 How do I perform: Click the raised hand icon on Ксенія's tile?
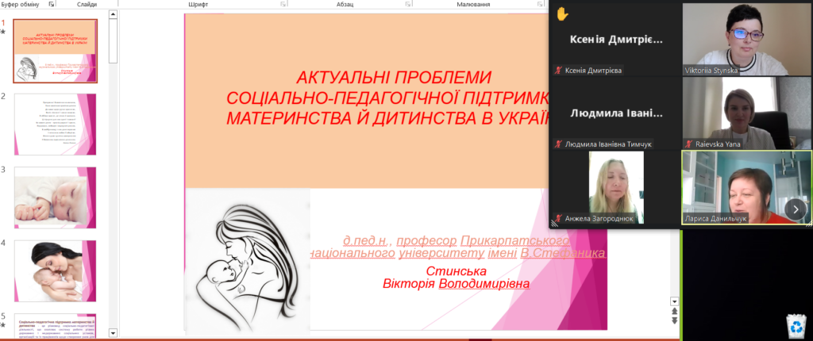click(563, 13)
